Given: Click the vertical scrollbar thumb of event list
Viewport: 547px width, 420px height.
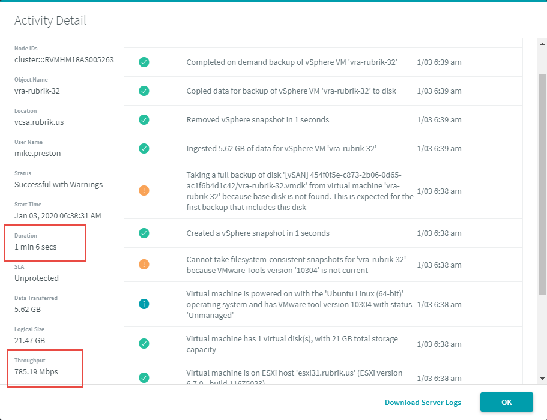Looking at the screenshot, I should click(542, 184).
